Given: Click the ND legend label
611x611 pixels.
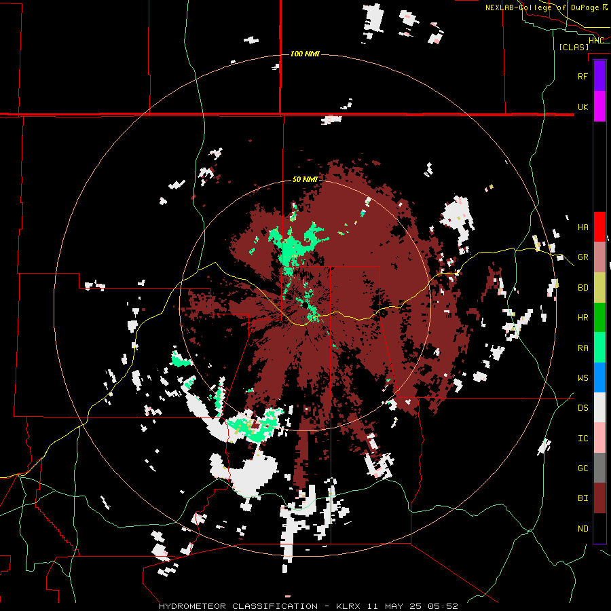Looking at the screenshot, I should pos(582,528).
